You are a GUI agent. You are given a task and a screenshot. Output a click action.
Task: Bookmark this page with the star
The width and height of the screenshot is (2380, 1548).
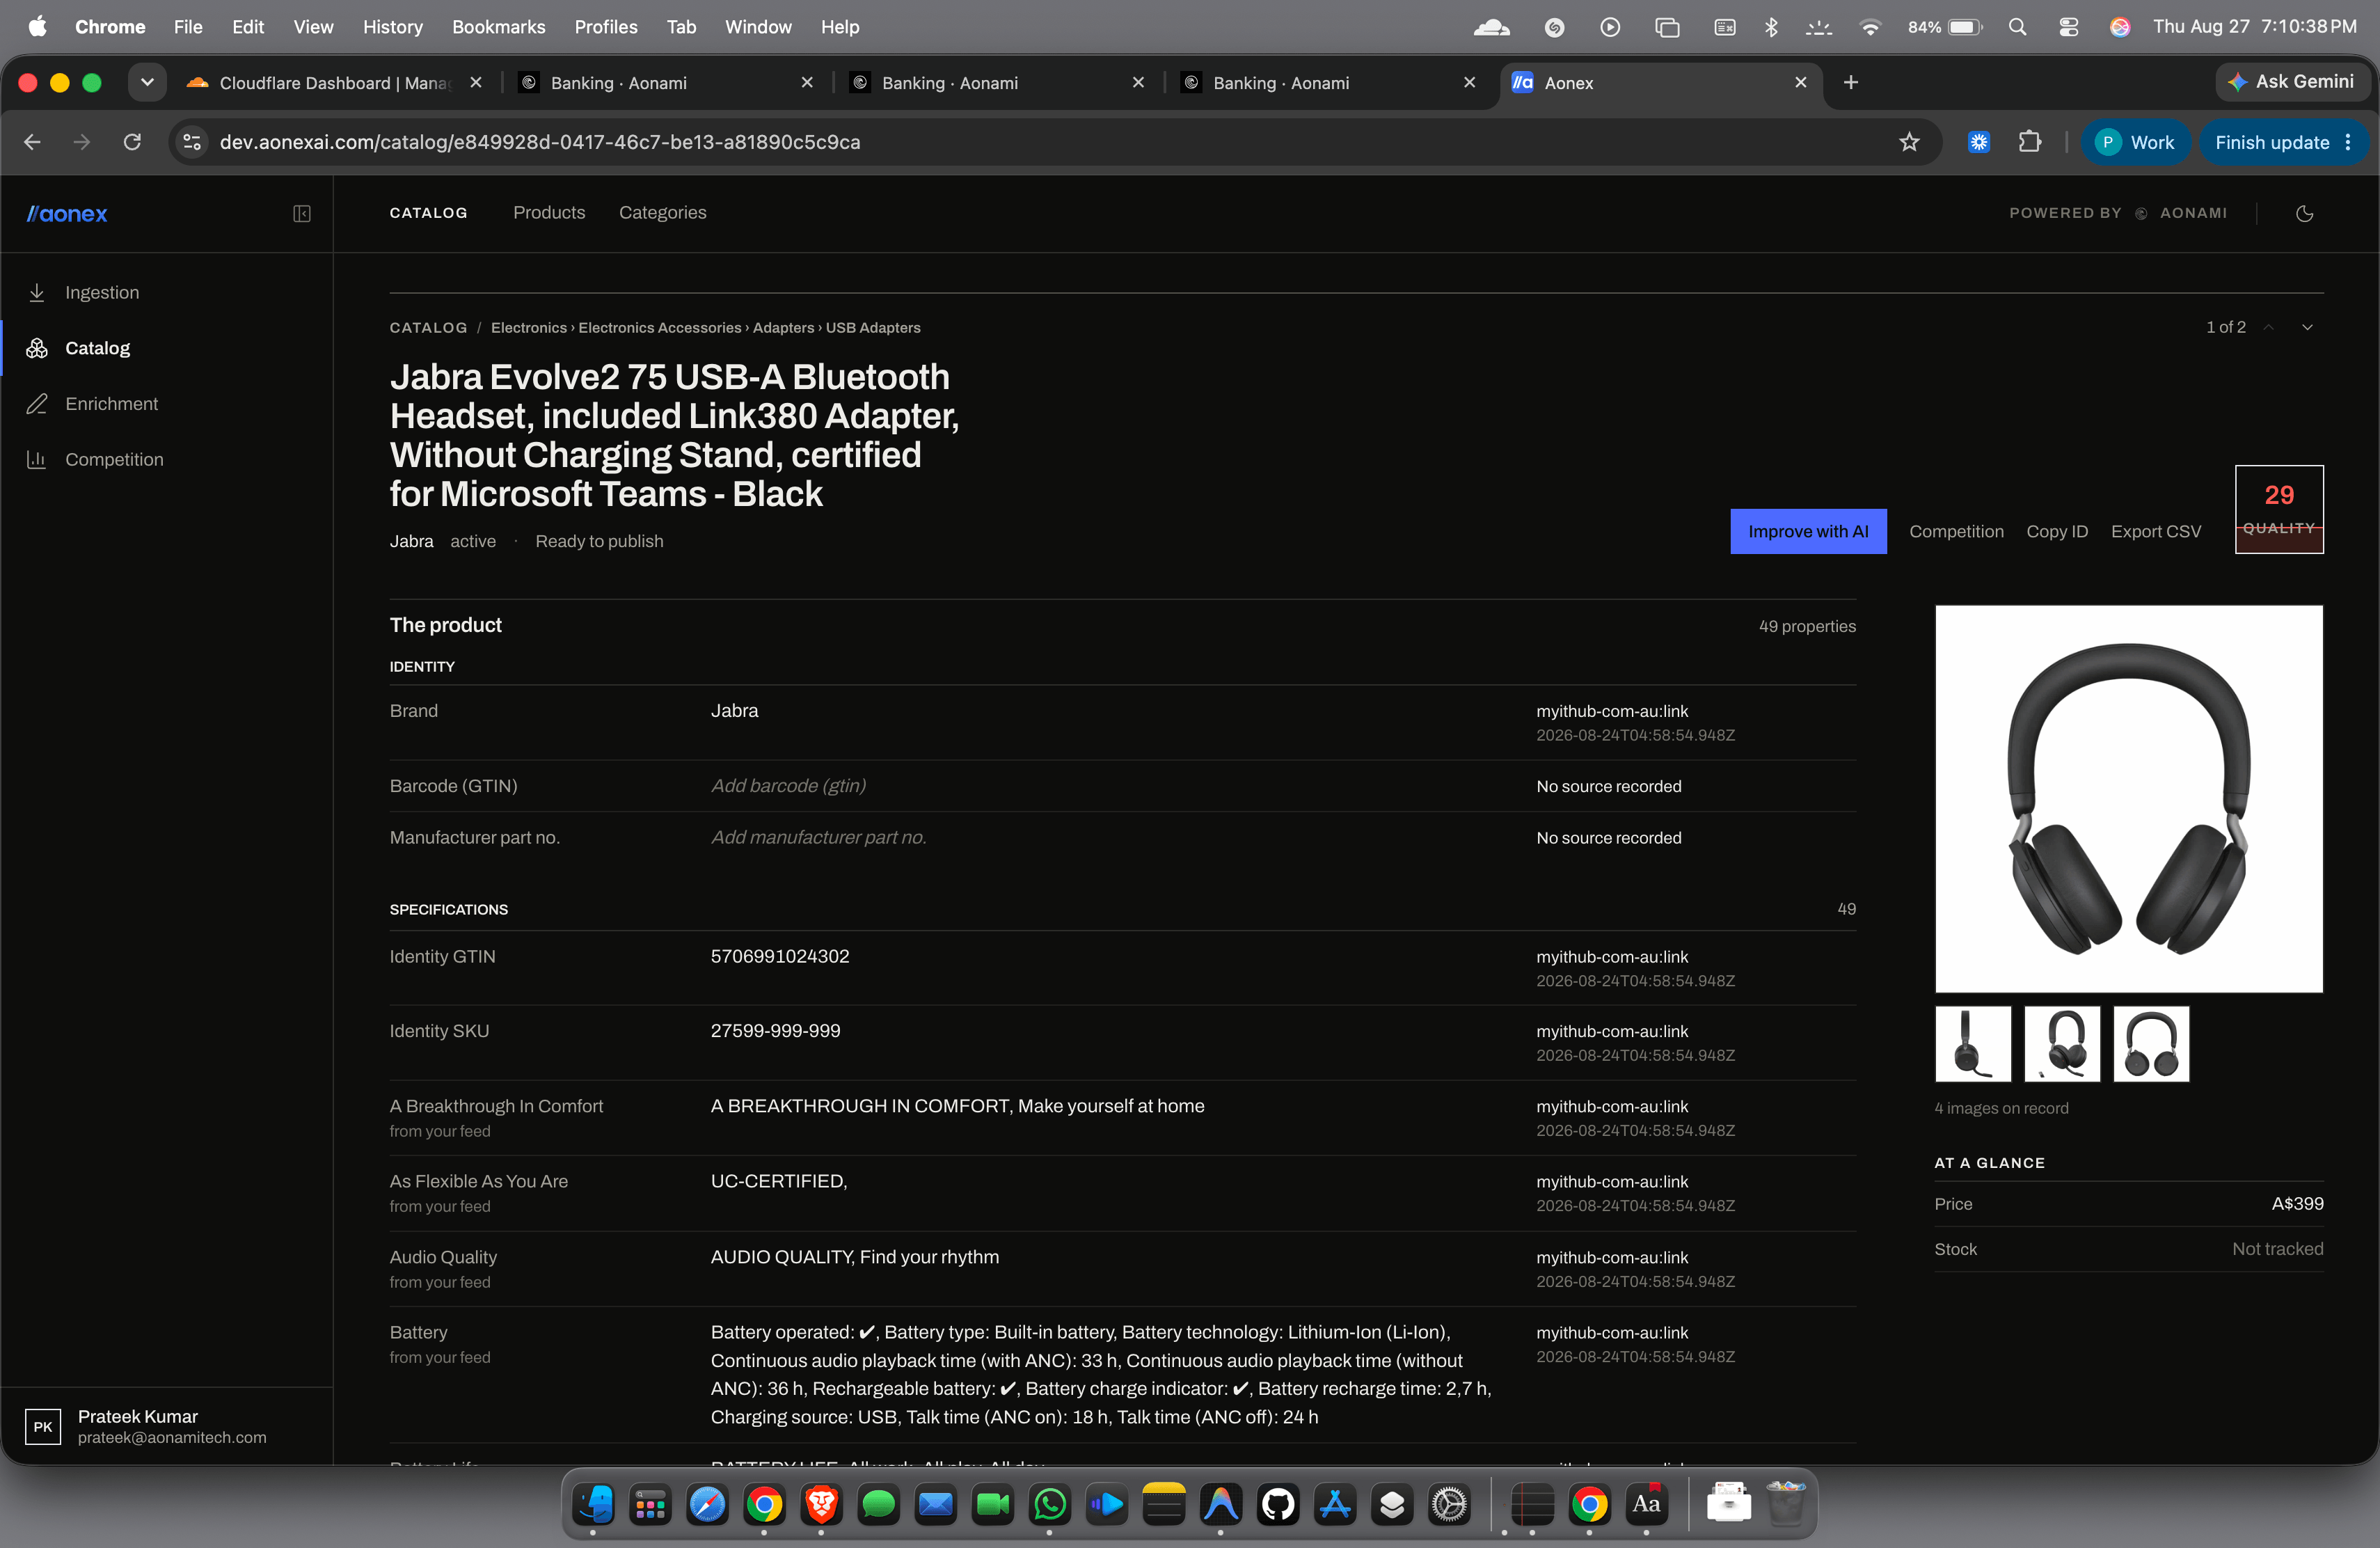pos(1909,142)
